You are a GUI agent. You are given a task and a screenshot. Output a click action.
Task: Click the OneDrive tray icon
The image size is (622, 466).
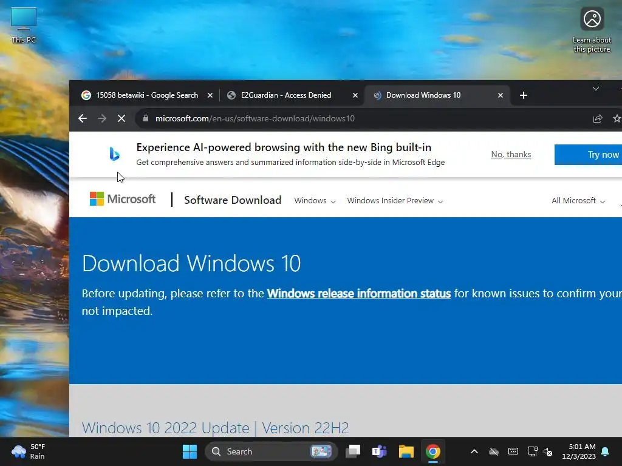(x=493, y=451)
